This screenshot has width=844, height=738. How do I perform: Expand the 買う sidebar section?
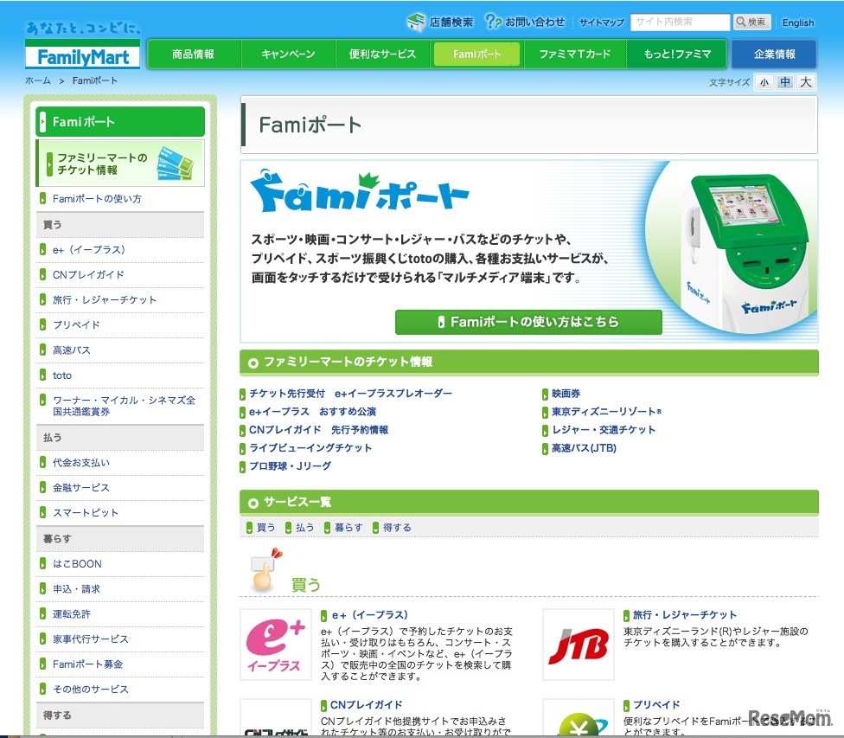tap(119, 222)
